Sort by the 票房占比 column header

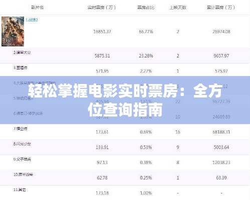146,7
